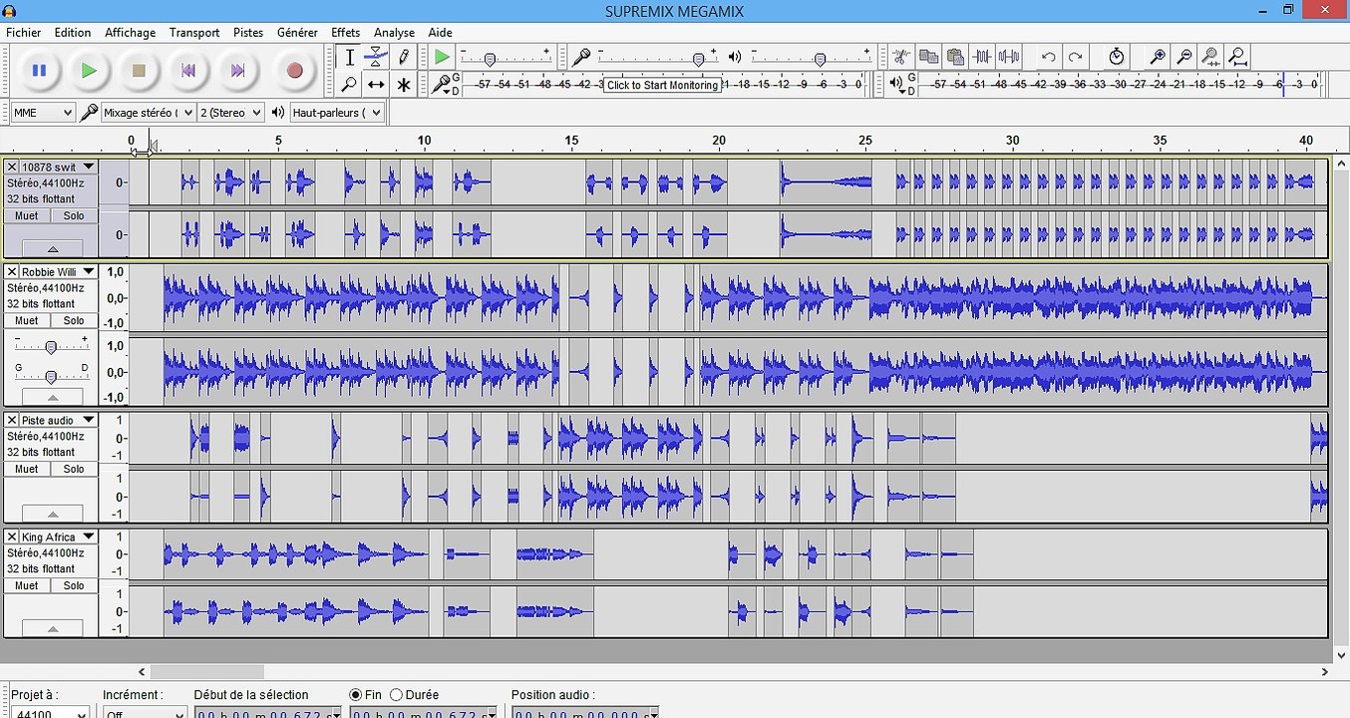The width and height of the screenshot is (1350, 718).
Task: Mute the Piste audio track
Action: (27, 470)
